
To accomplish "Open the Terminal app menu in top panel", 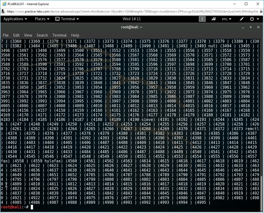I will point(67,19).
